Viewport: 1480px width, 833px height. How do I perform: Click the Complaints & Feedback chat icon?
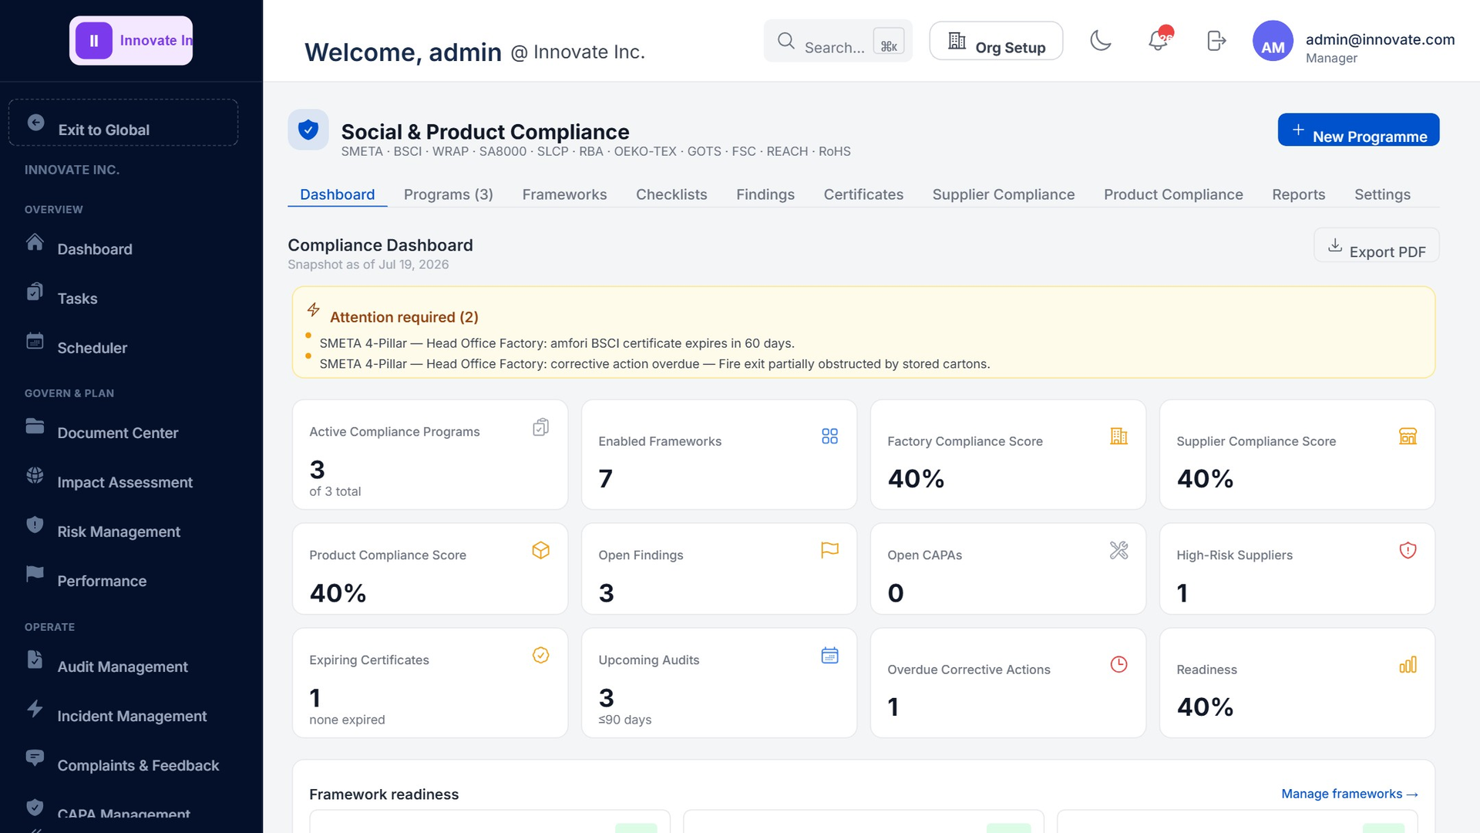tap(35, 757)
